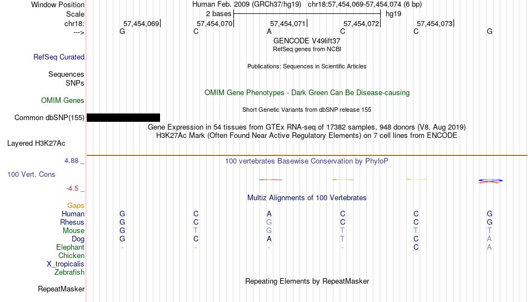This screenshot has height=302, width=528.
Task: Click the blue-red PhyloP bar at far right
Action: point(490,181)
